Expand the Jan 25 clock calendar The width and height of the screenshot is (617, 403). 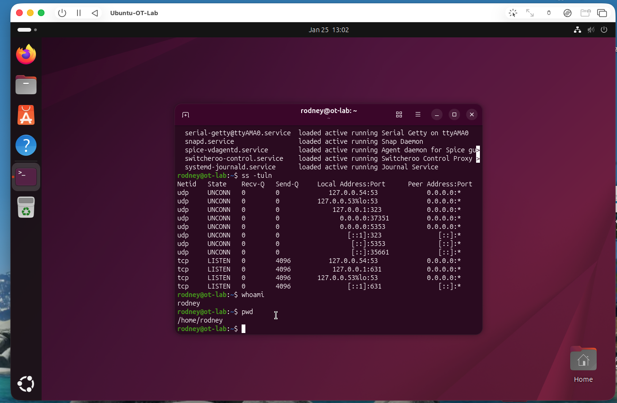pos(329,29)
